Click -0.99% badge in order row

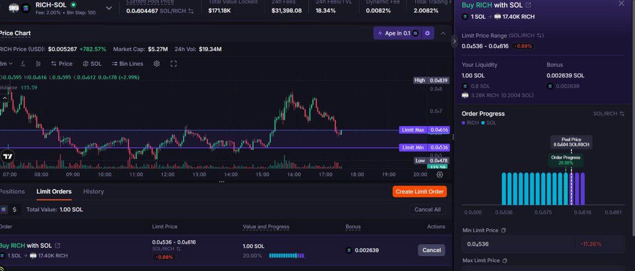click(x=164, y=257)
